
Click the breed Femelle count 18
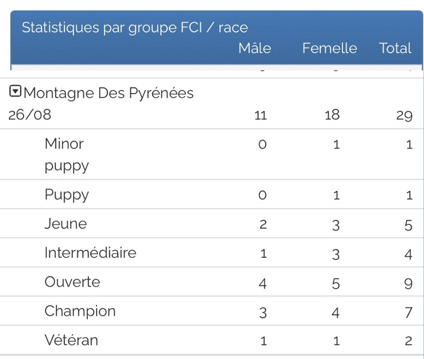pos(332,115)
